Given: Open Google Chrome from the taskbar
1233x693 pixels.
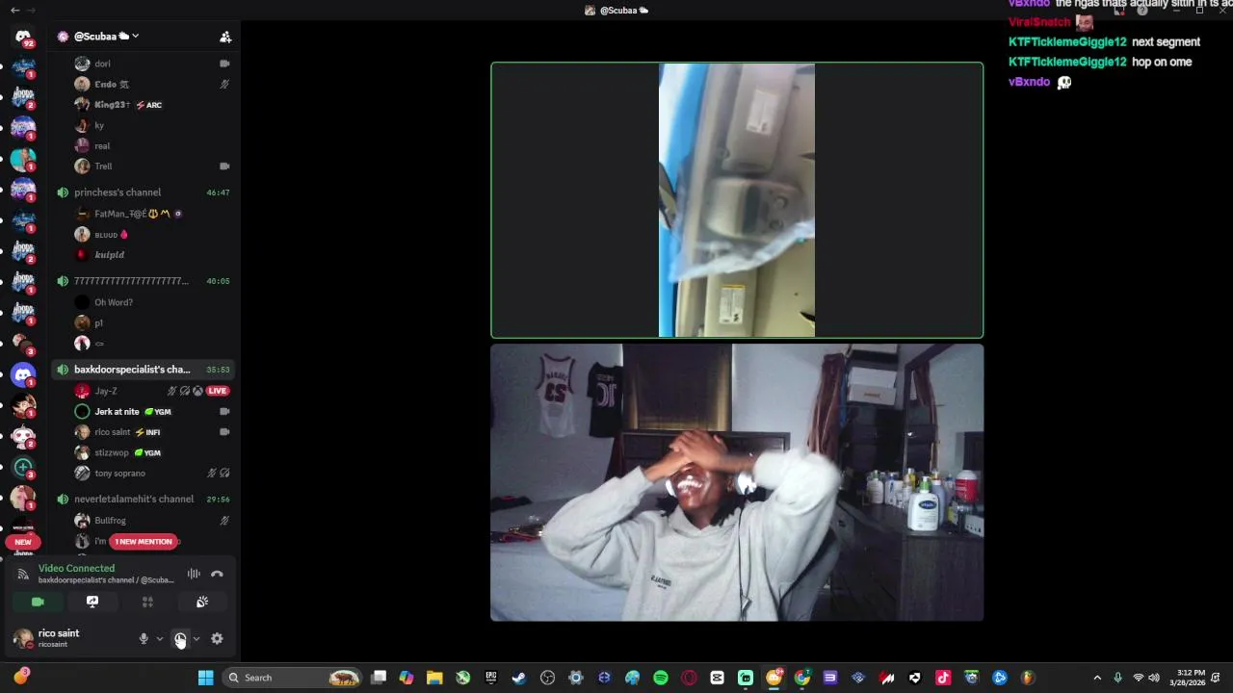Looking at the screenshot, I should 802,678.
